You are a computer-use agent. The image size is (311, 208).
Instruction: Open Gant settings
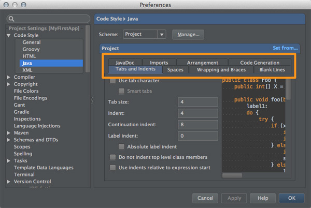click(20, 105)
